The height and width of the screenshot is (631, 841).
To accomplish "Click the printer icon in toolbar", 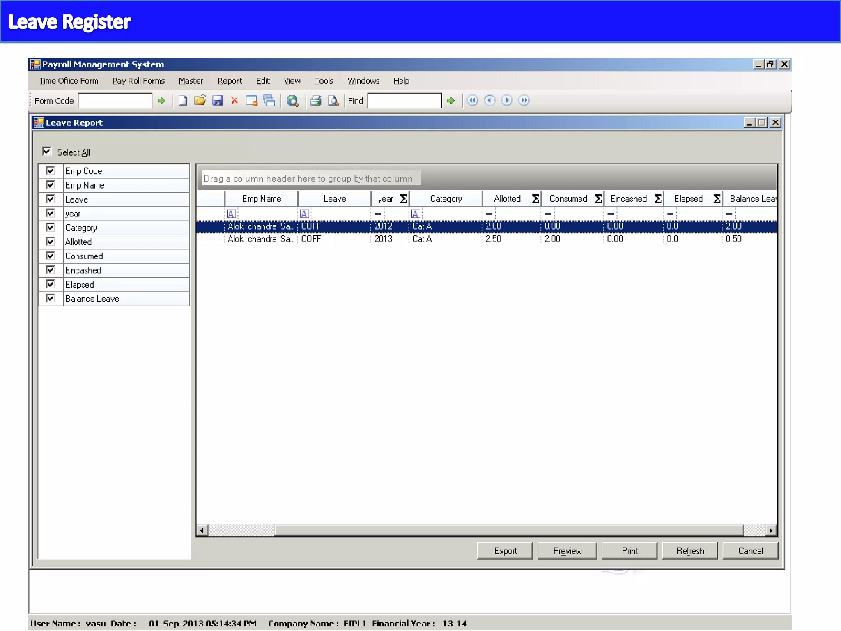I will click(315, 101).
